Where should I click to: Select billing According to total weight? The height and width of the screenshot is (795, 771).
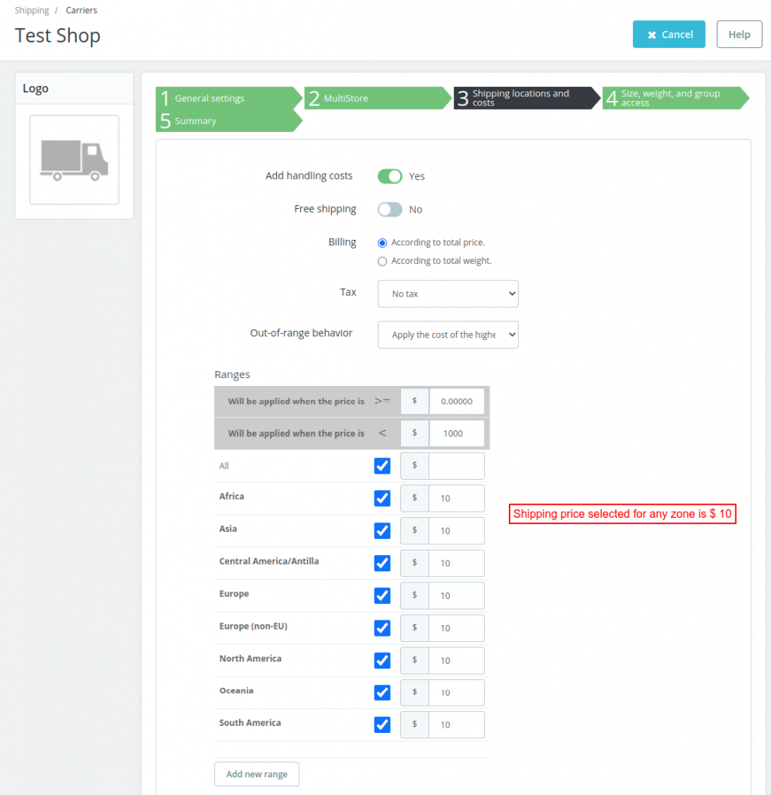(382, 262)
